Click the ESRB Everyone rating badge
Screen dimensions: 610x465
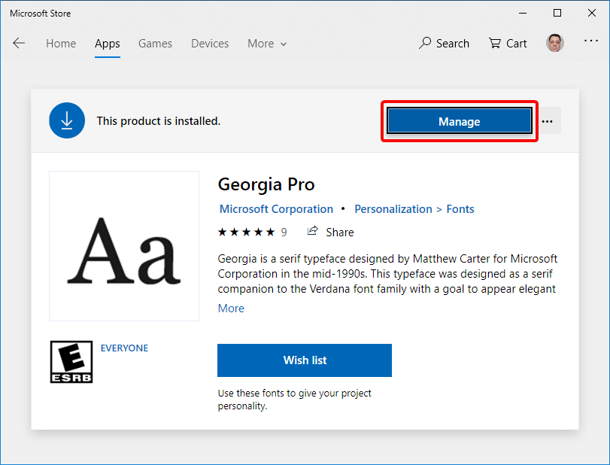point(71,362)
